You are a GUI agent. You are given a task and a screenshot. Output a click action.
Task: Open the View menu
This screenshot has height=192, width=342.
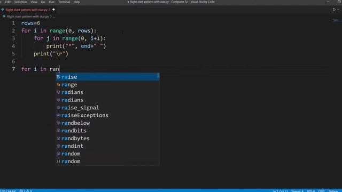pyautogui.click(x=34, y=2)
